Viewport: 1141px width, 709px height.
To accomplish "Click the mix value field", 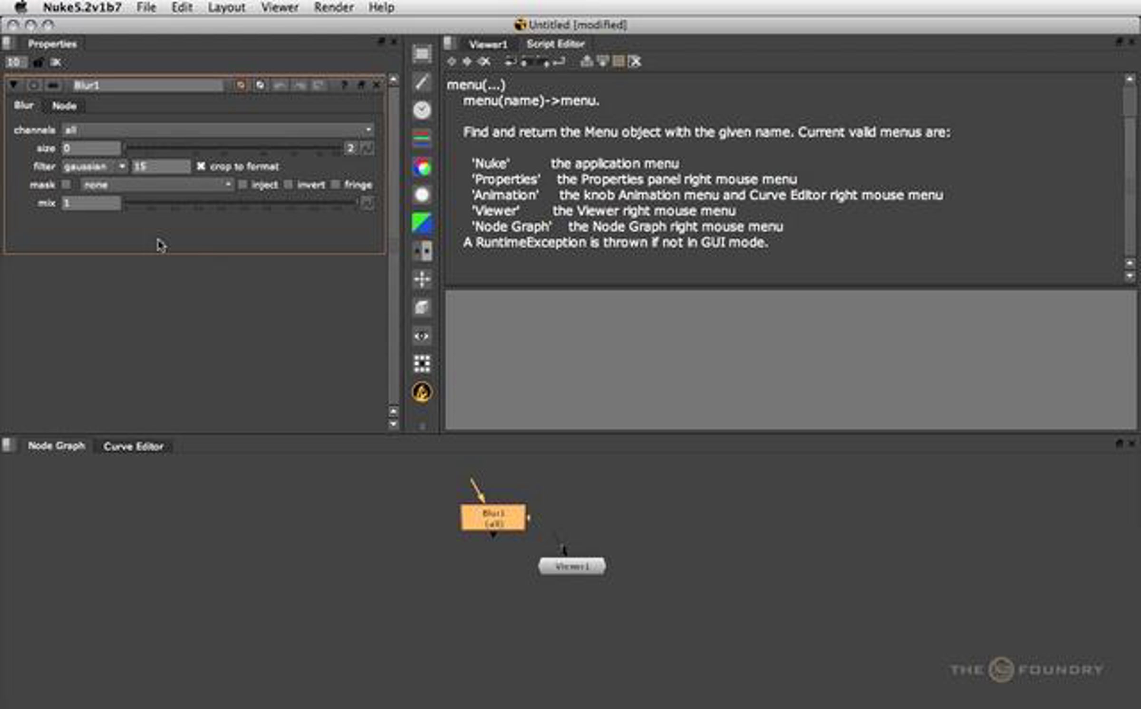I will 91,203.
